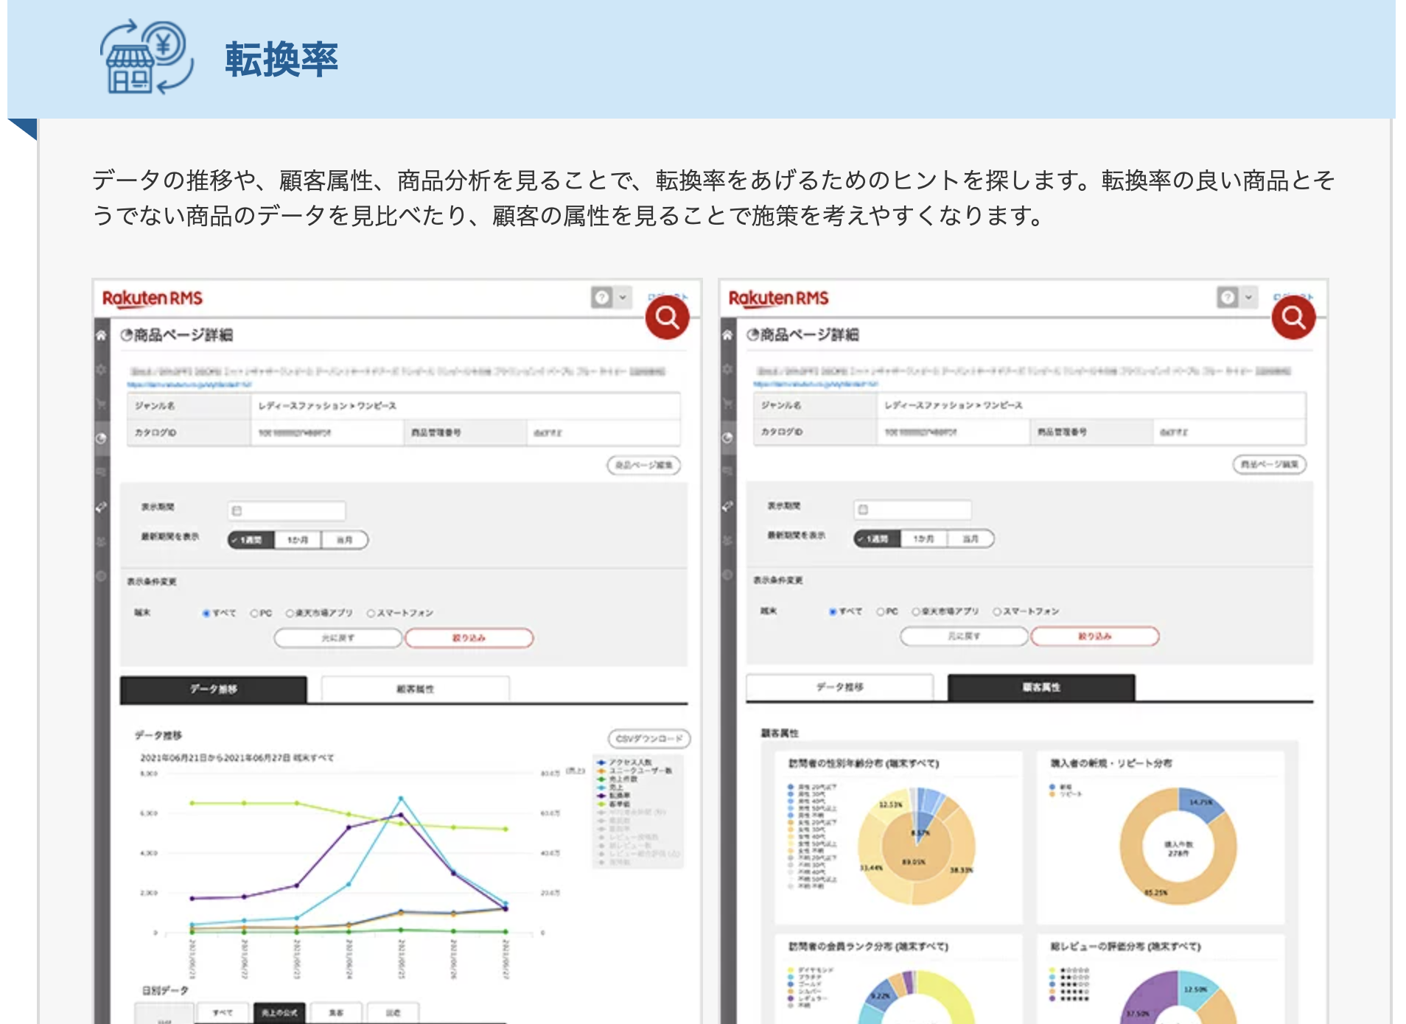
Task: Click the cart sidebar icon in right screenshot
Action: pyautogui.click(x=727, y=404)
